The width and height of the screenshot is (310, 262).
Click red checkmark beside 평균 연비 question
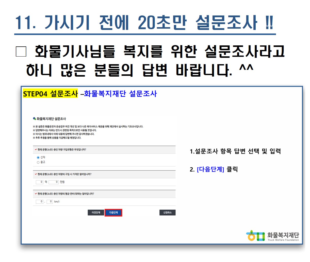(36, 194)
